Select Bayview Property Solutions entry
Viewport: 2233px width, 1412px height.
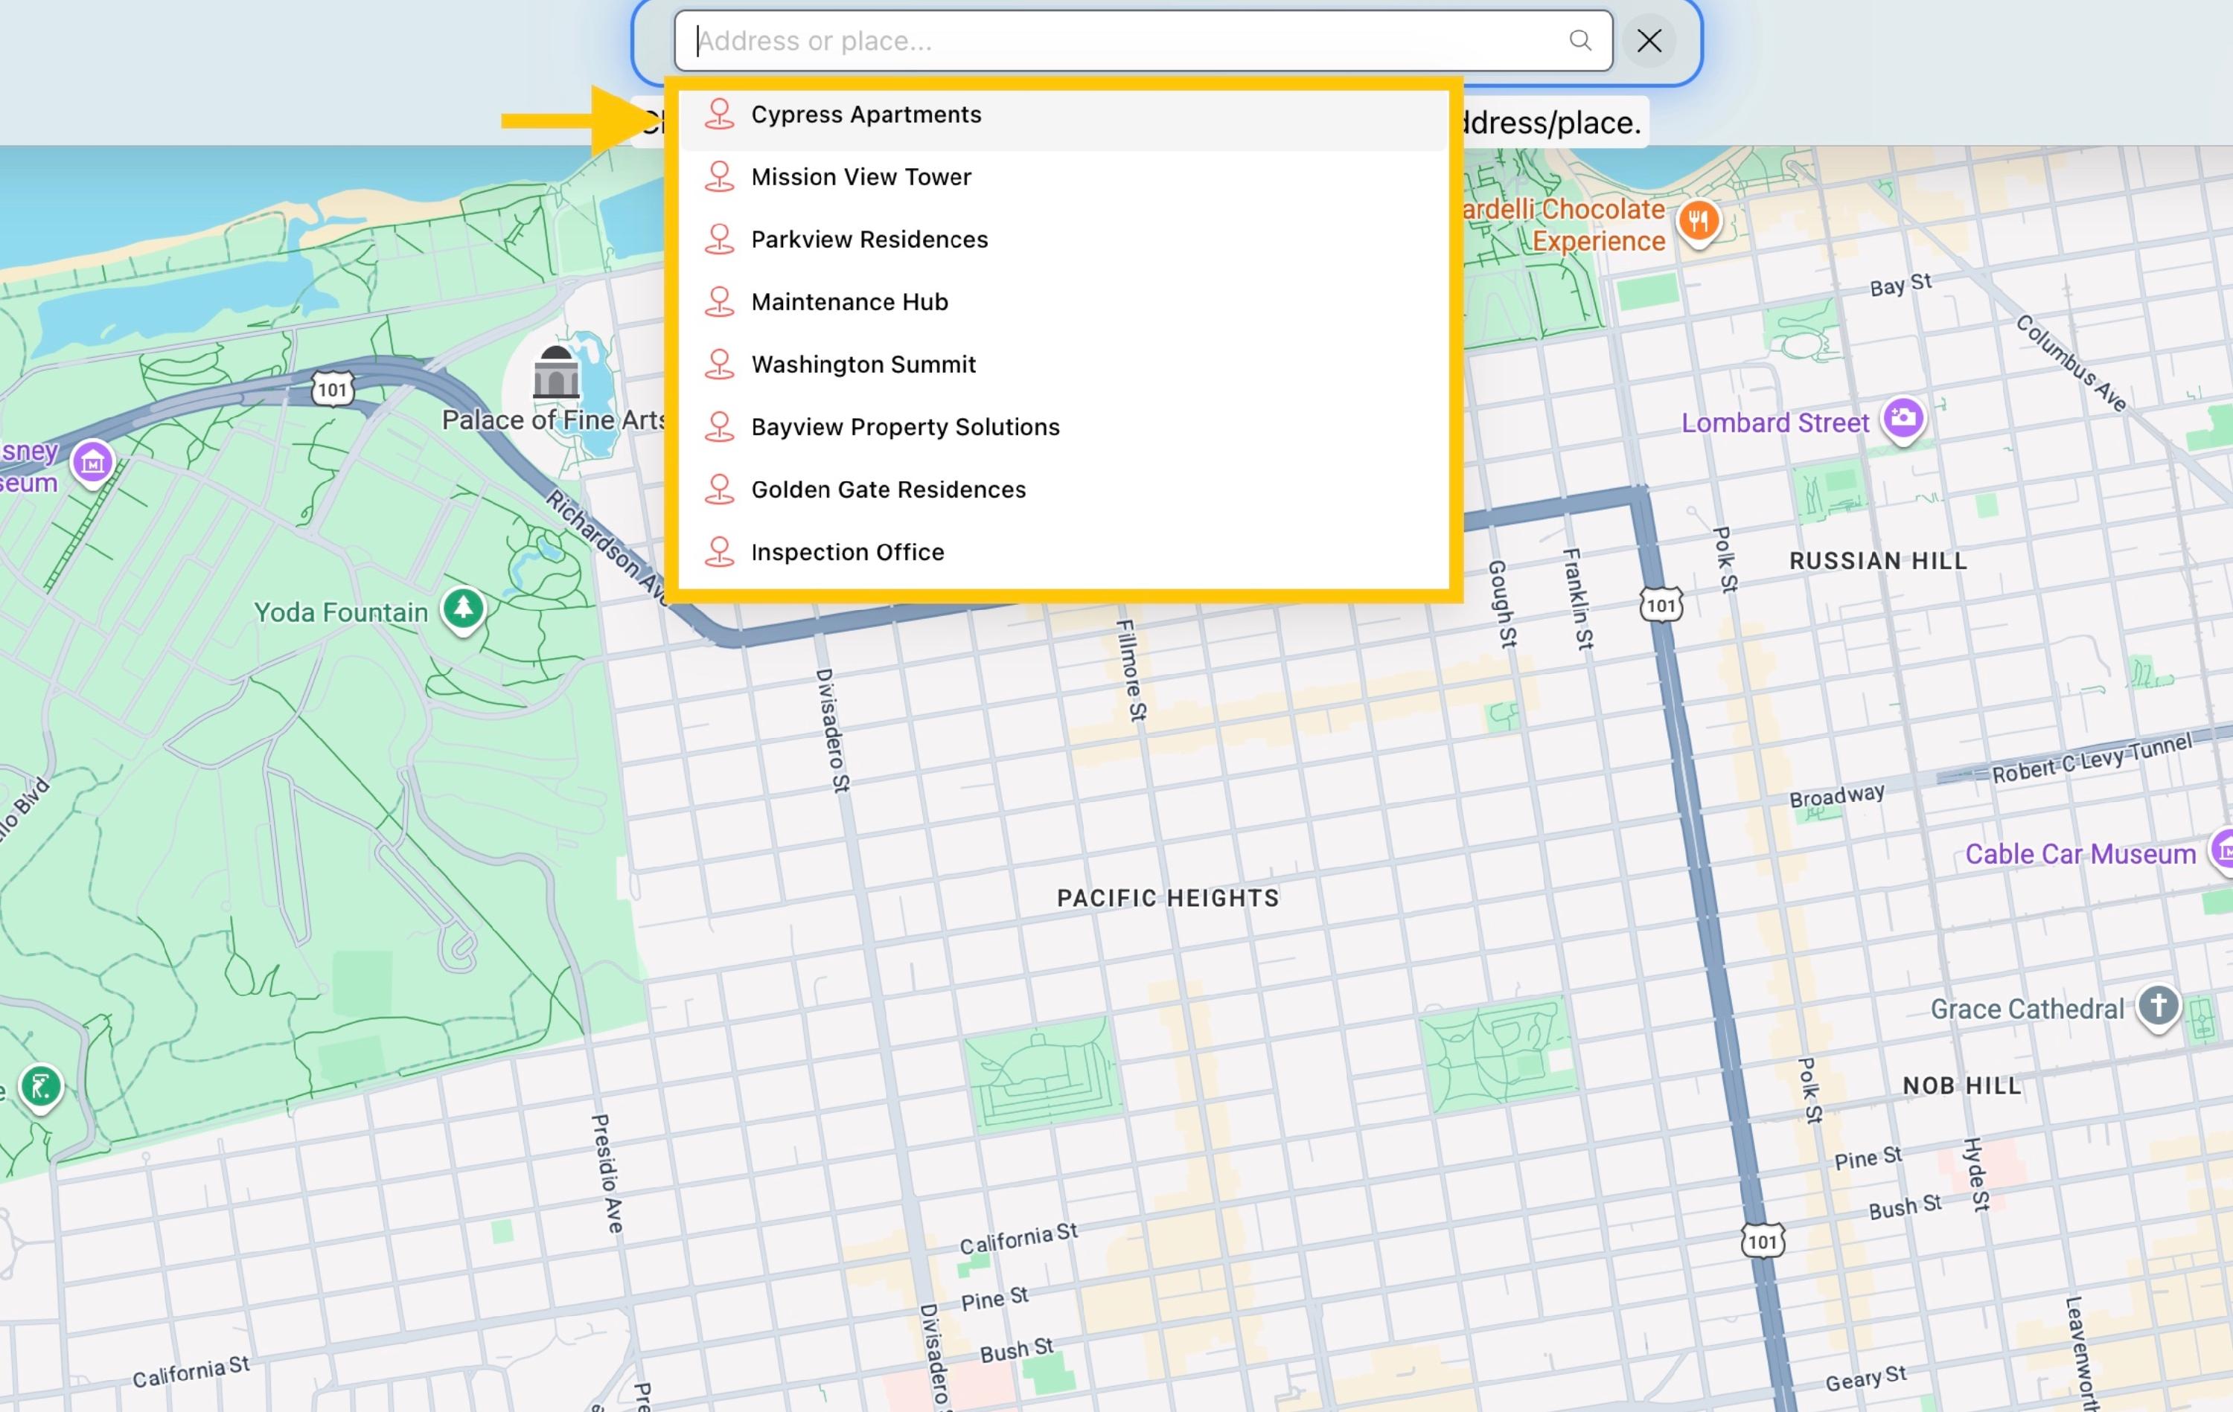coord(904,428)
